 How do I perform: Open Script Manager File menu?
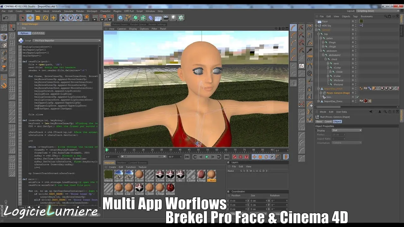pos(24,28)
